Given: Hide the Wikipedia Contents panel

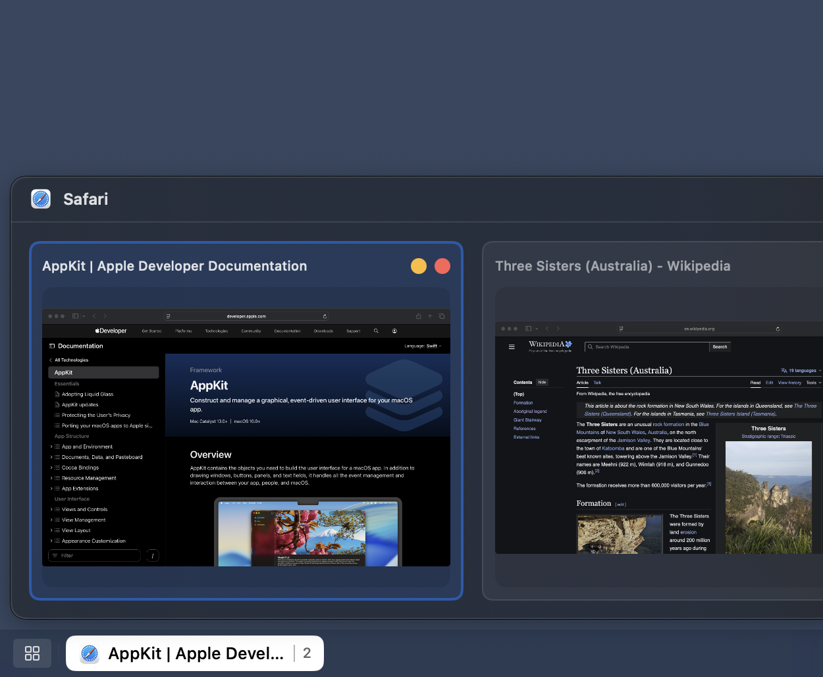Looking at the screenshot, I should (542, 382).
